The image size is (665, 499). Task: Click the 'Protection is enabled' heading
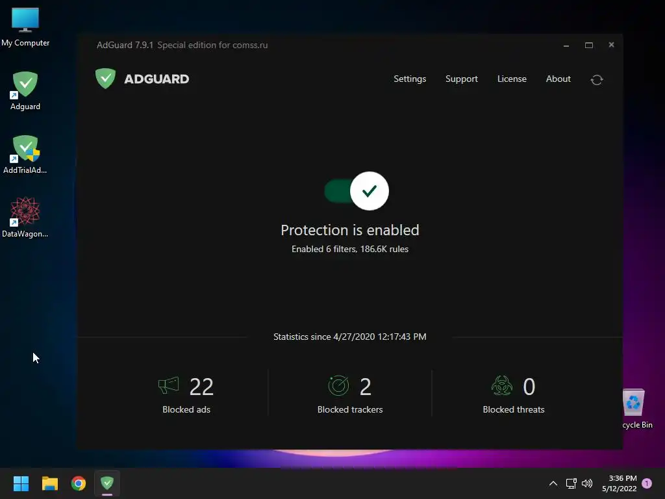pyautogui.click(x=350, y=230)
